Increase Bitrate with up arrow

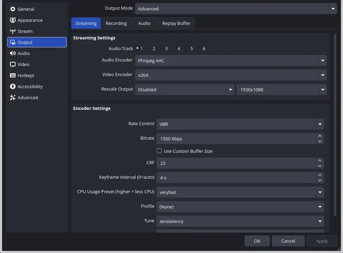tap(320, 136)
